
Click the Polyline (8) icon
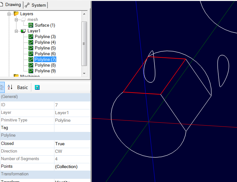click(x=31, y=65)
